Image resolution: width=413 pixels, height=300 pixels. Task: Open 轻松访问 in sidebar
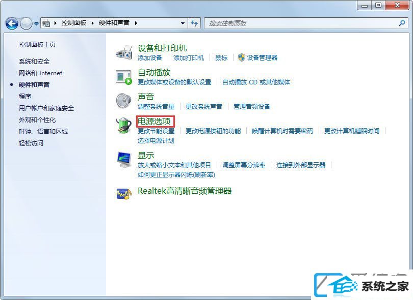(x=31, y=143)
